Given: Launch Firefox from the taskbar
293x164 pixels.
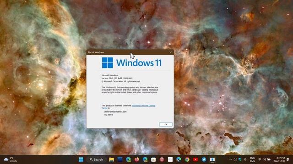Looking at the screenshot, I should coord(136,159).
